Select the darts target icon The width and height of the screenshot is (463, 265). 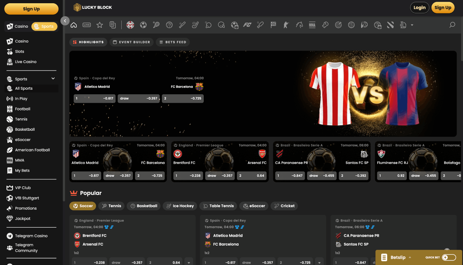tap(338, 25)
